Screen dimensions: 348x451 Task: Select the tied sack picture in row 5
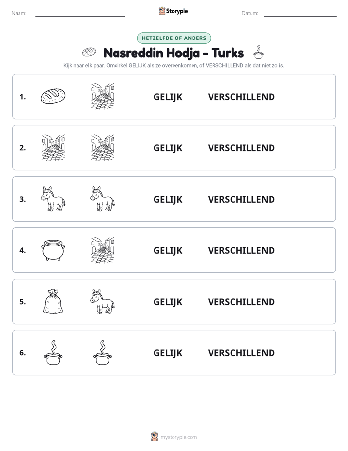pyautogui.click(x=53, y=301)
